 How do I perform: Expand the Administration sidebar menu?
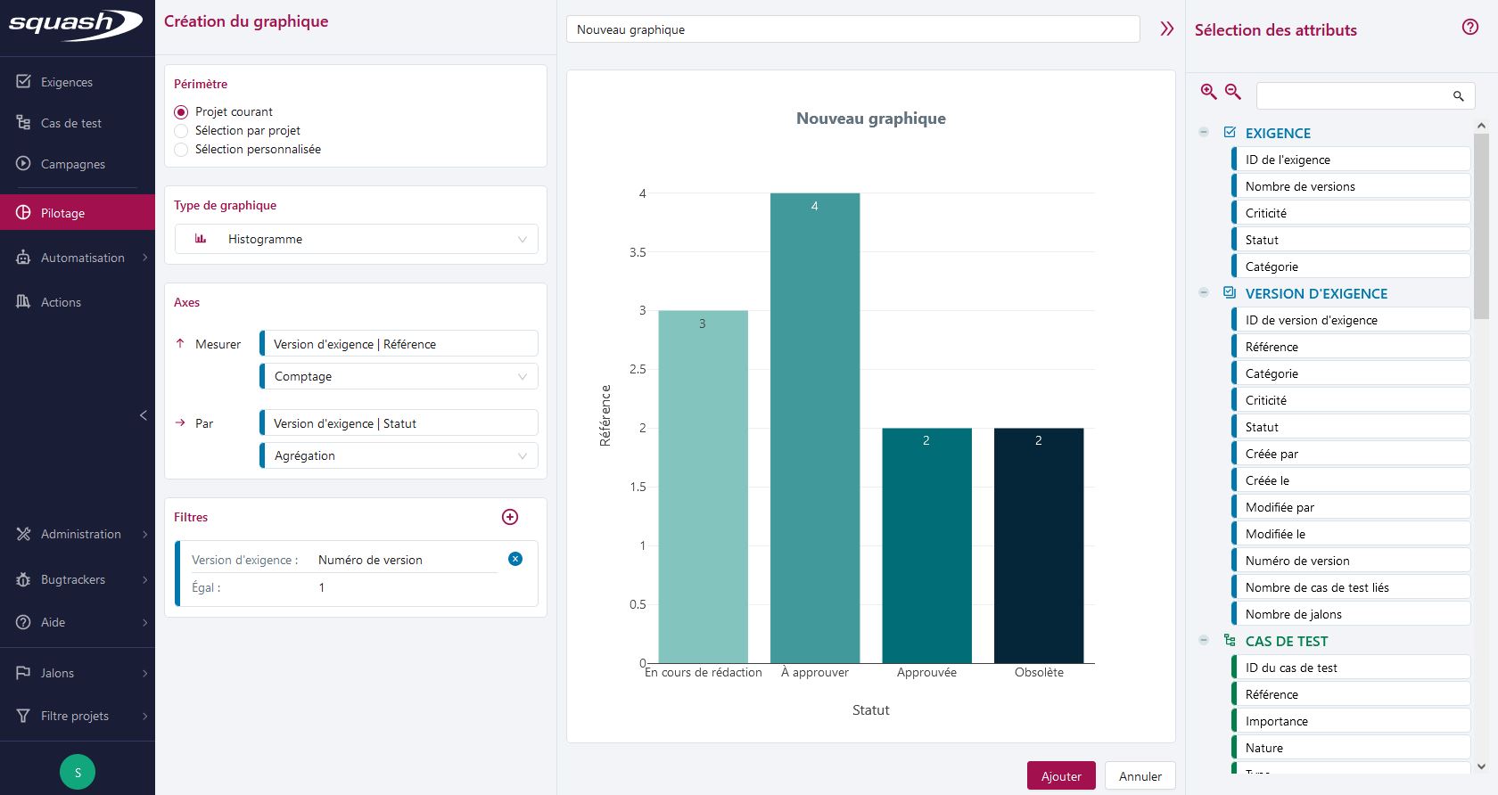pyautogui.click(x=80, y=534)
